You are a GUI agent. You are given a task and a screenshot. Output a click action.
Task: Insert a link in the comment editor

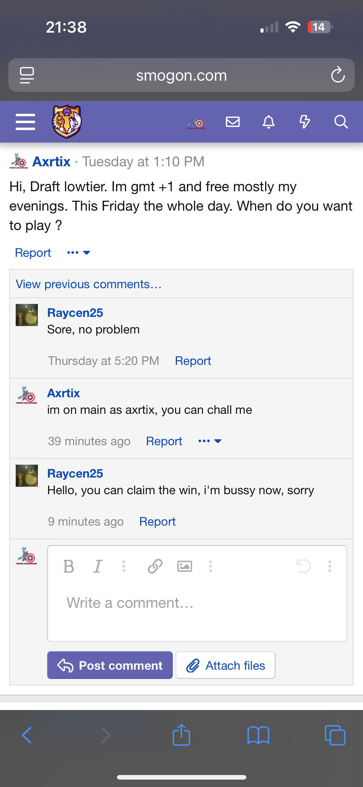[155, 566]
